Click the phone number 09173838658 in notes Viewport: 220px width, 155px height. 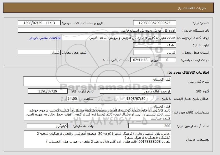(x=149, y=142)
